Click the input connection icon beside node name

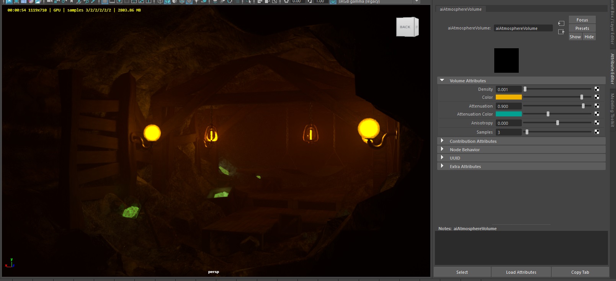tap(561, 23)
